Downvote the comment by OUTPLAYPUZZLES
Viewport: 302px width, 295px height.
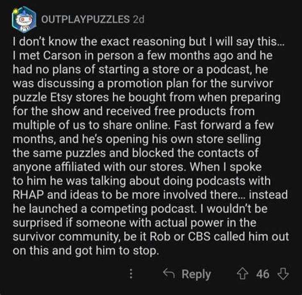click(x=283, y=274)
